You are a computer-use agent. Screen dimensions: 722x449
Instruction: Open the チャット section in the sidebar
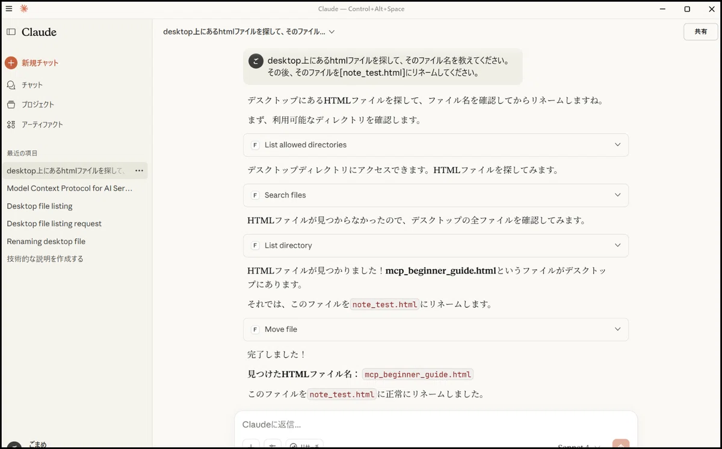point(25,85)
